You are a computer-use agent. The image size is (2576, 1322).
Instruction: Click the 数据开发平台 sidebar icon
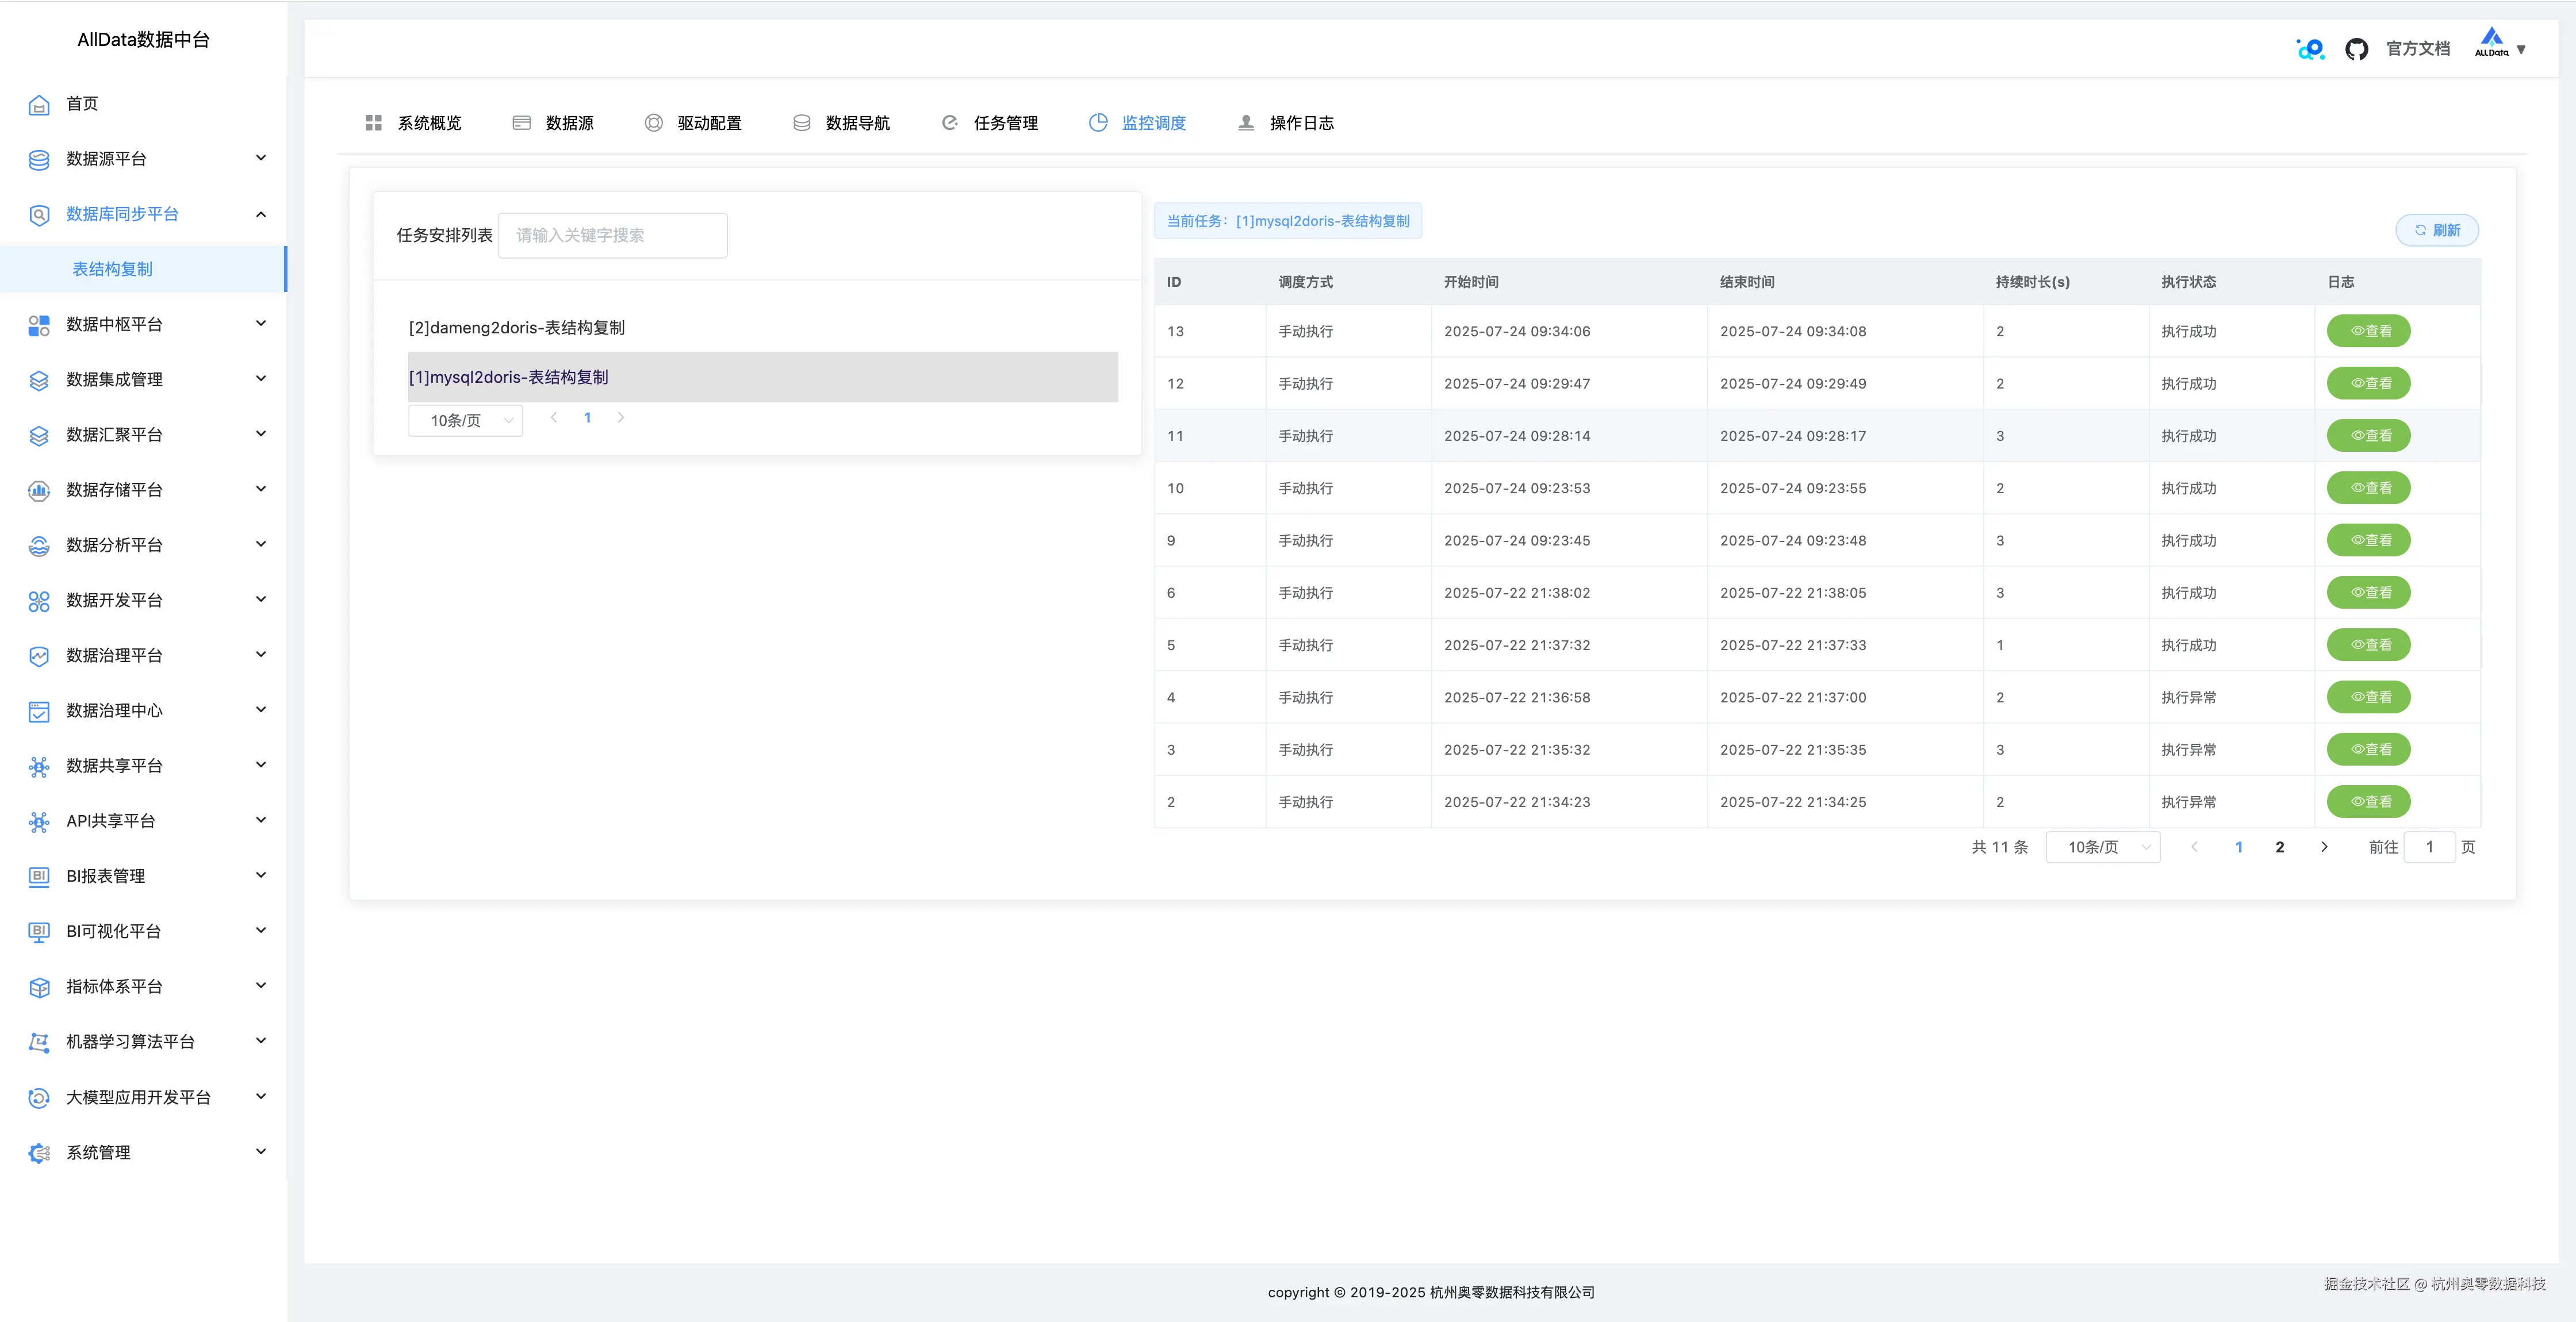point(39,601)
